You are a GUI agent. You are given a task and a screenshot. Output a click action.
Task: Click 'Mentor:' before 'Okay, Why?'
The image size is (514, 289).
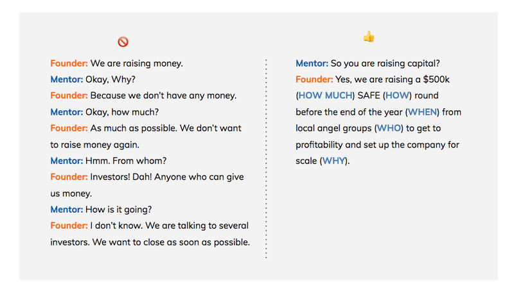pyautogui.click(x=67, y=79)
